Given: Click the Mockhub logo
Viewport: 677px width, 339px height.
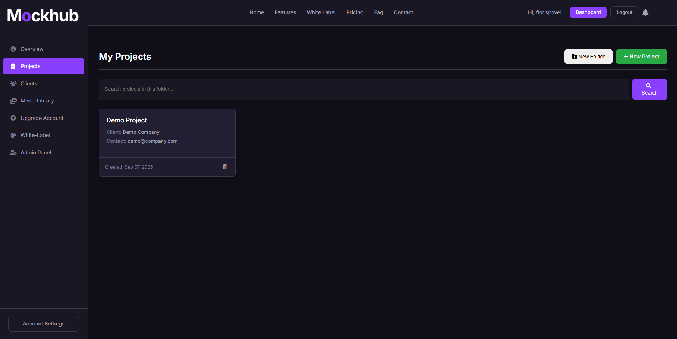Looking at the screenshot, I should 42,15.
